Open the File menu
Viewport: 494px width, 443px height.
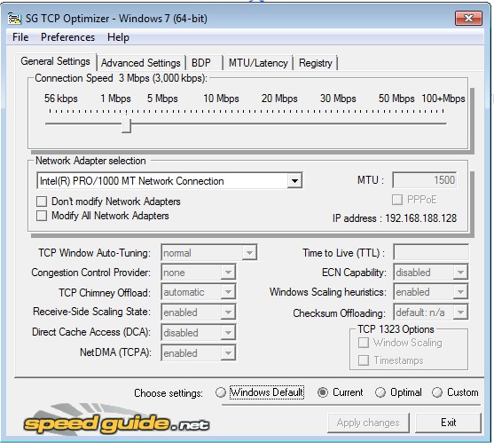point(20,37)
